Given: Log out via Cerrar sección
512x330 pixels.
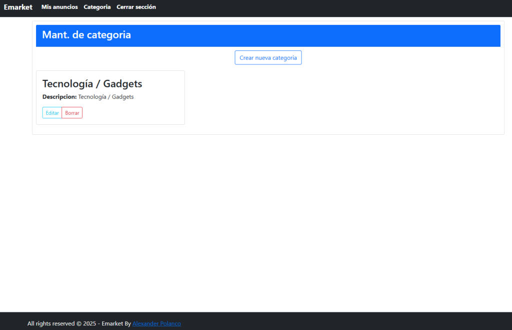Looking at the screenshot, I should 136,7.
